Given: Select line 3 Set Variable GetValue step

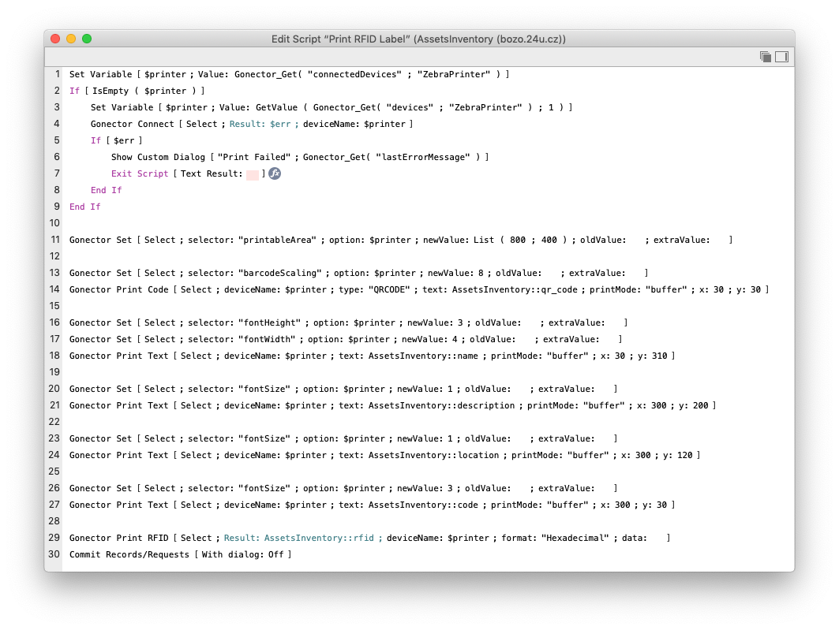Looking at the screenshot, I should click(x=331, y=107).
